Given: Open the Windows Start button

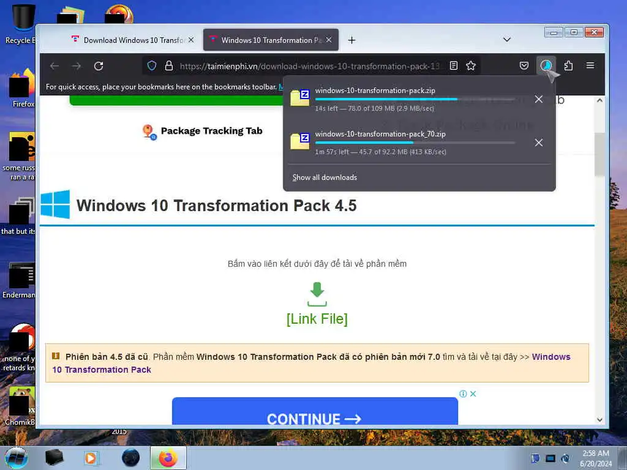Looking at the screenshot, I should click(x=17, y=458).
